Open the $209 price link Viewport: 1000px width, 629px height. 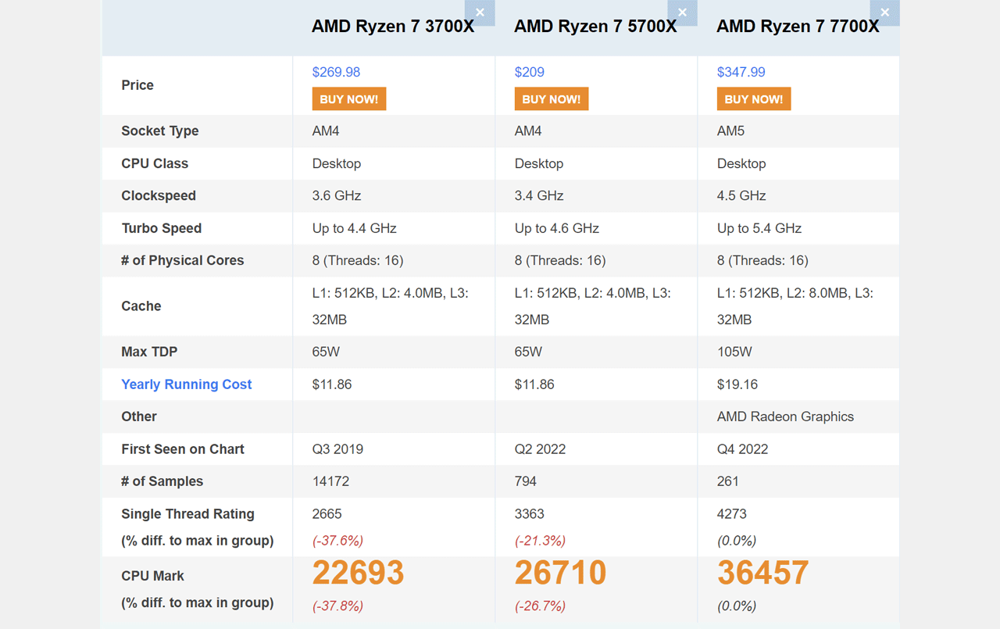coord(530,72)
